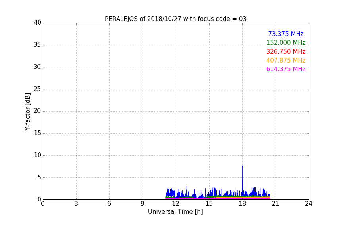343x228 pixels.
Task: Click x-axis tick label 21
Action: (276, 204)
